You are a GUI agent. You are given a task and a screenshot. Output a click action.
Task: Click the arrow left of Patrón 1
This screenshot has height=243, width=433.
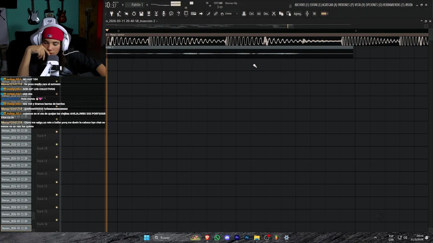pyautogui.click(x=123, y=5)
